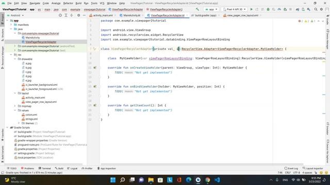Run the app with the green play button
Screen dimensions: 330x185
[x=251, y=9]
